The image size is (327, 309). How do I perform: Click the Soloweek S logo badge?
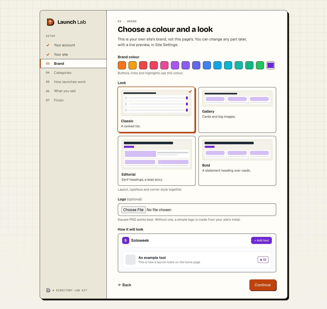(125, 240)
